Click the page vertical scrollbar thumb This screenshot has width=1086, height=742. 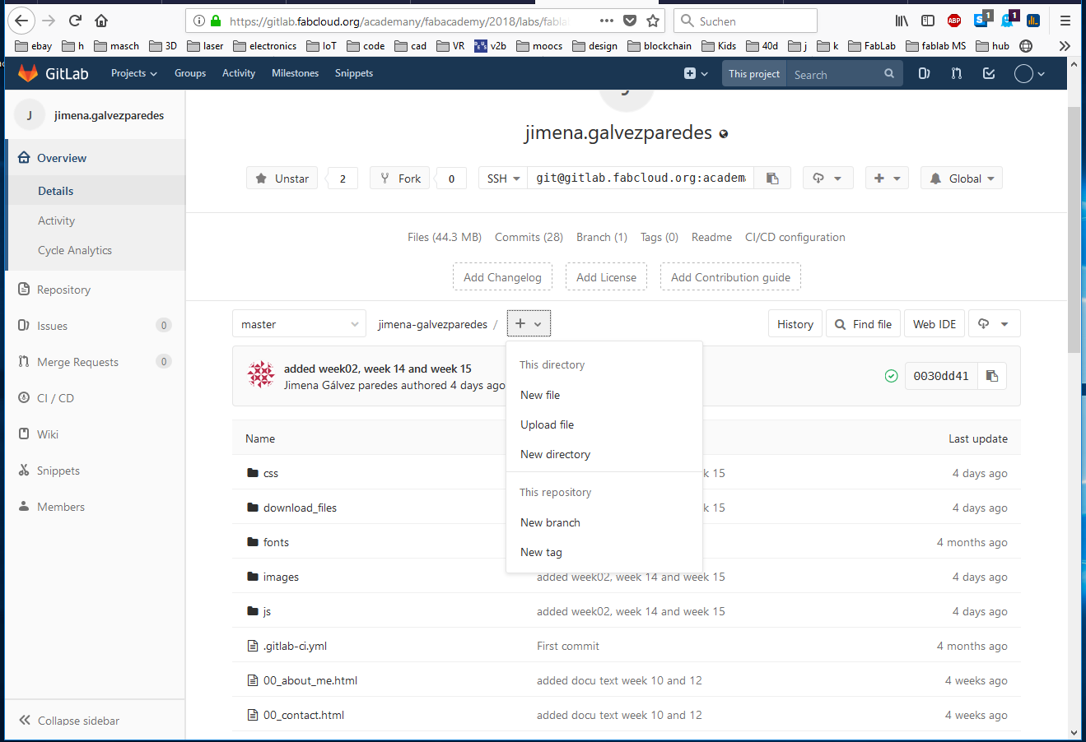1074,229
